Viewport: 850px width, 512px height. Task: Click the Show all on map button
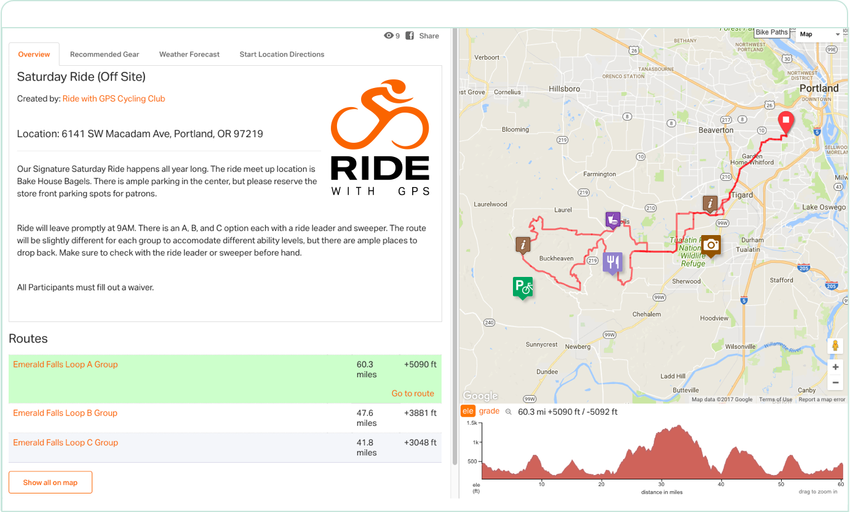coord(50,482)
